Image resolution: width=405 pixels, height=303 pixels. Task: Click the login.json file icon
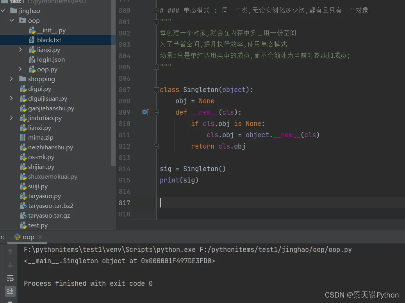32,60
